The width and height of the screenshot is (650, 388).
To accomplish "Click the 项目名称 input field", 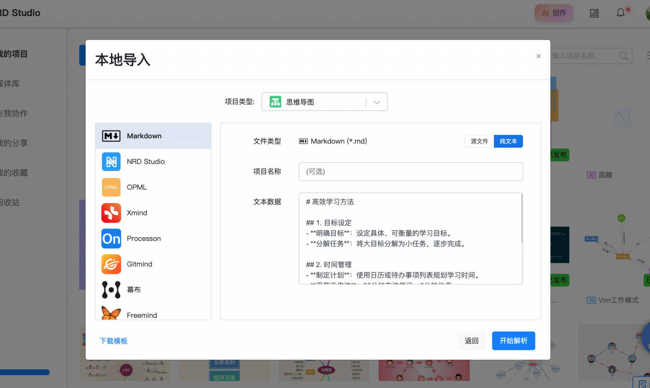I will pyautogui.click(x=410, y=171).
